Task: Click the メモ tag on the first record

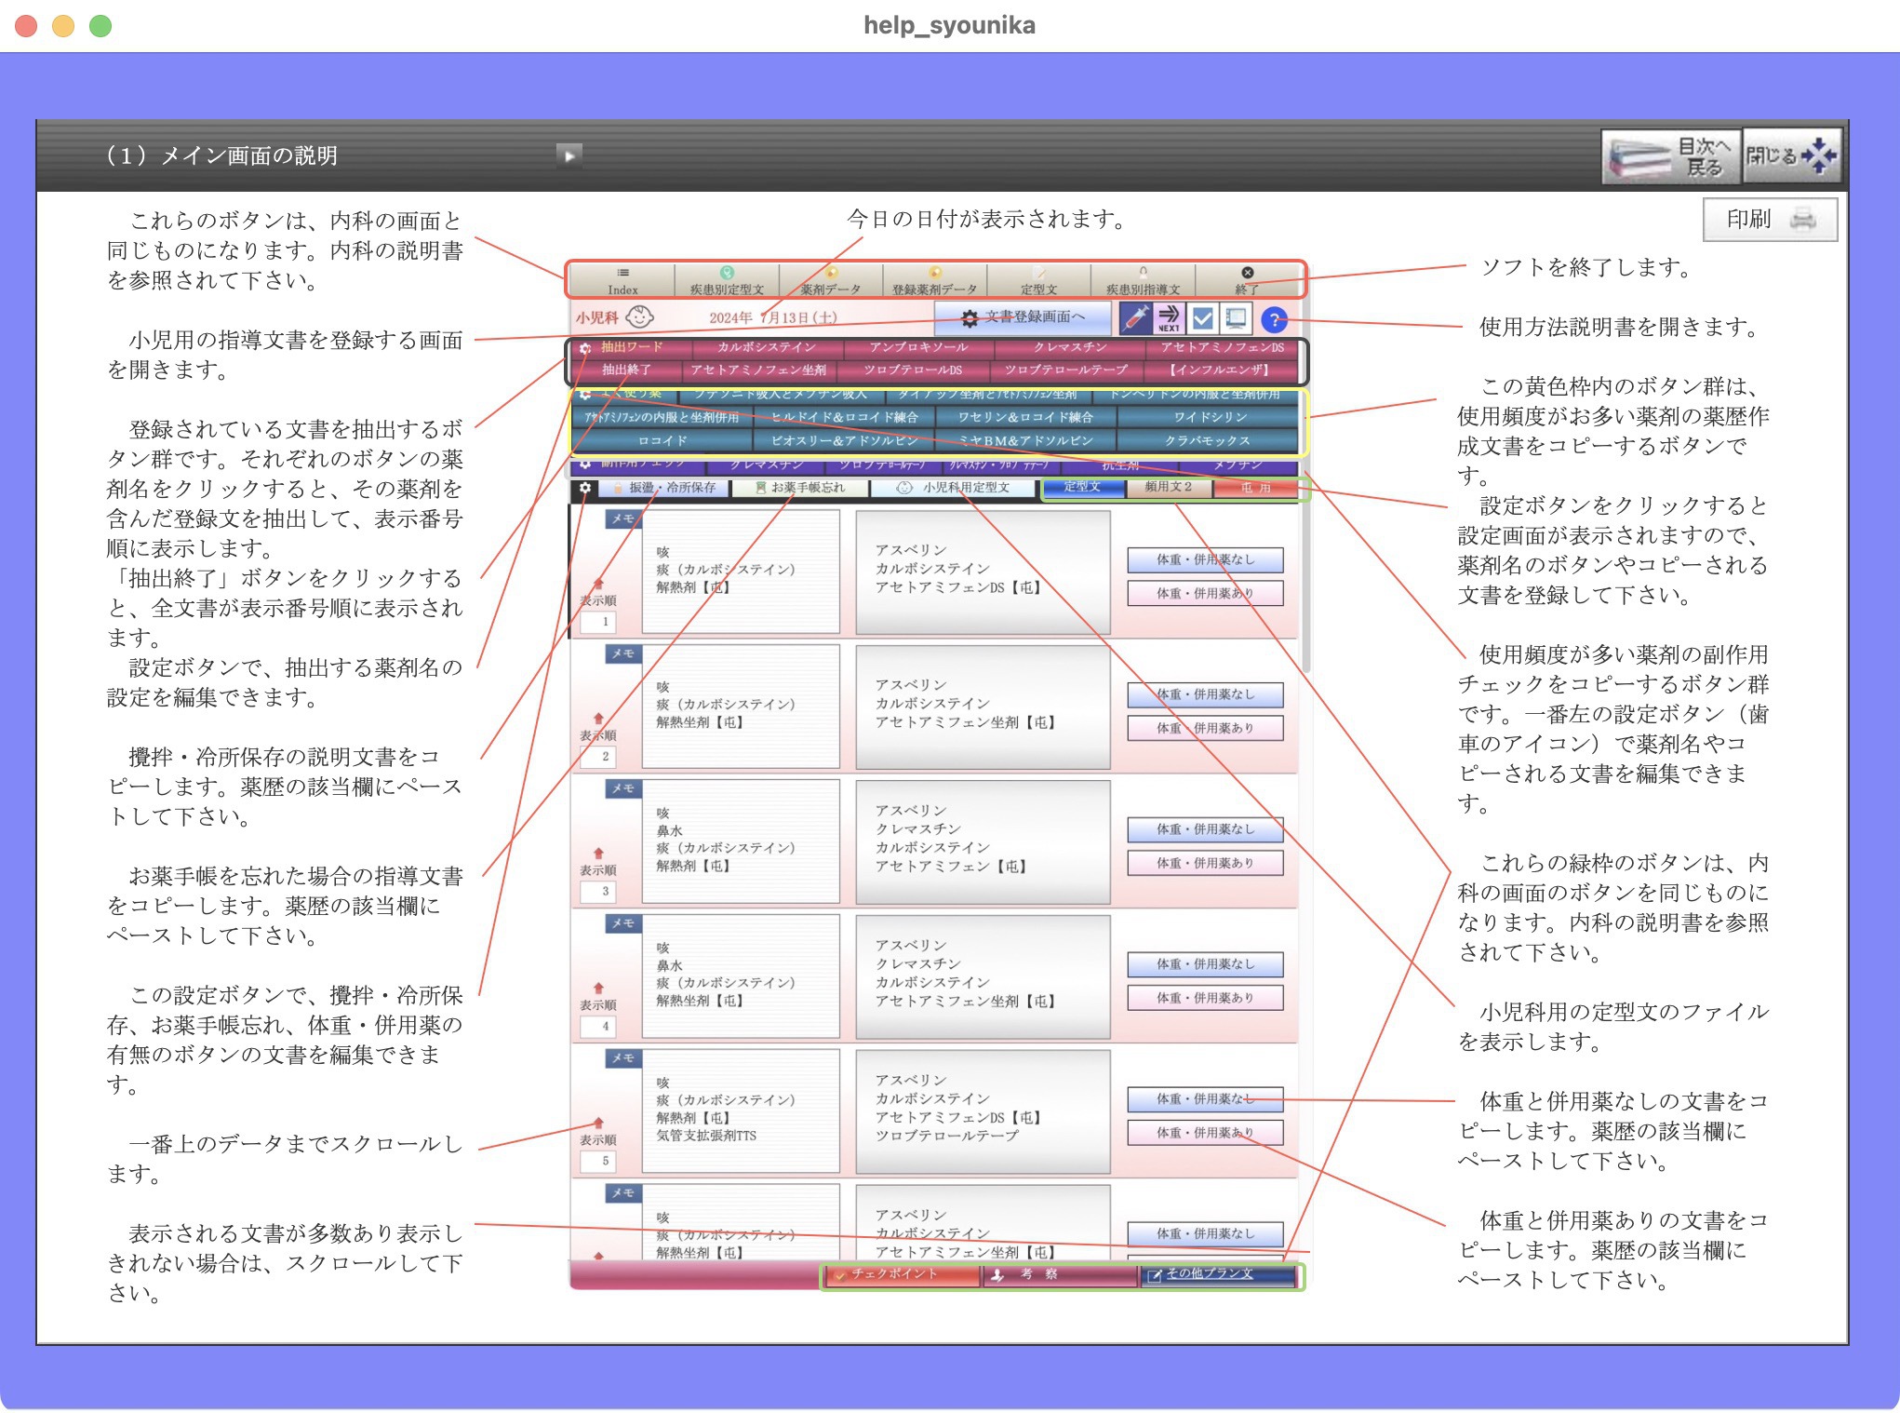Action: [622, 519]
